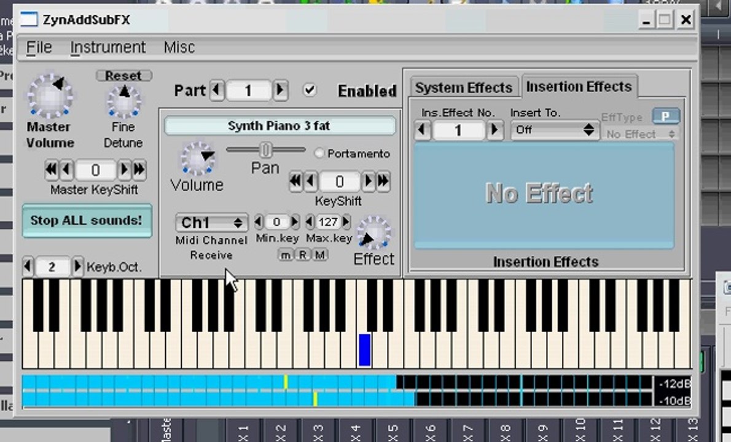Image resolution: width=731 pixels, height=442 pixels.
Task: Select the Insertion Effects tab
Action: 579,87
